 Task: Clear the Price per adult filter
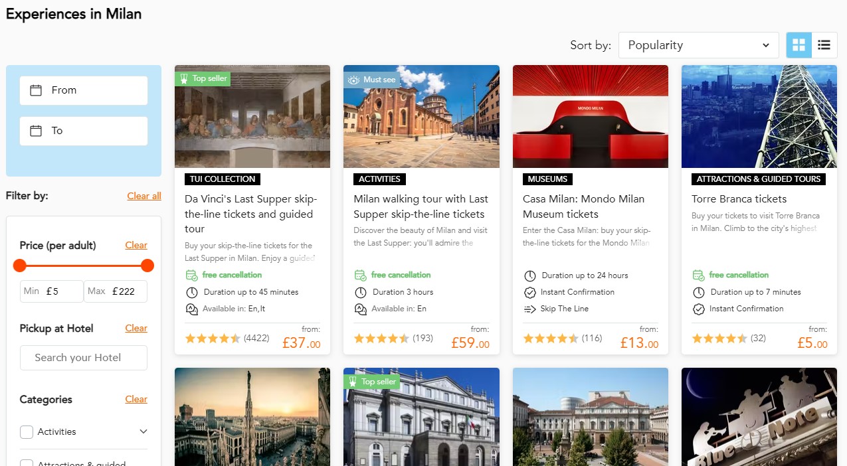click(x=136, y=245)
